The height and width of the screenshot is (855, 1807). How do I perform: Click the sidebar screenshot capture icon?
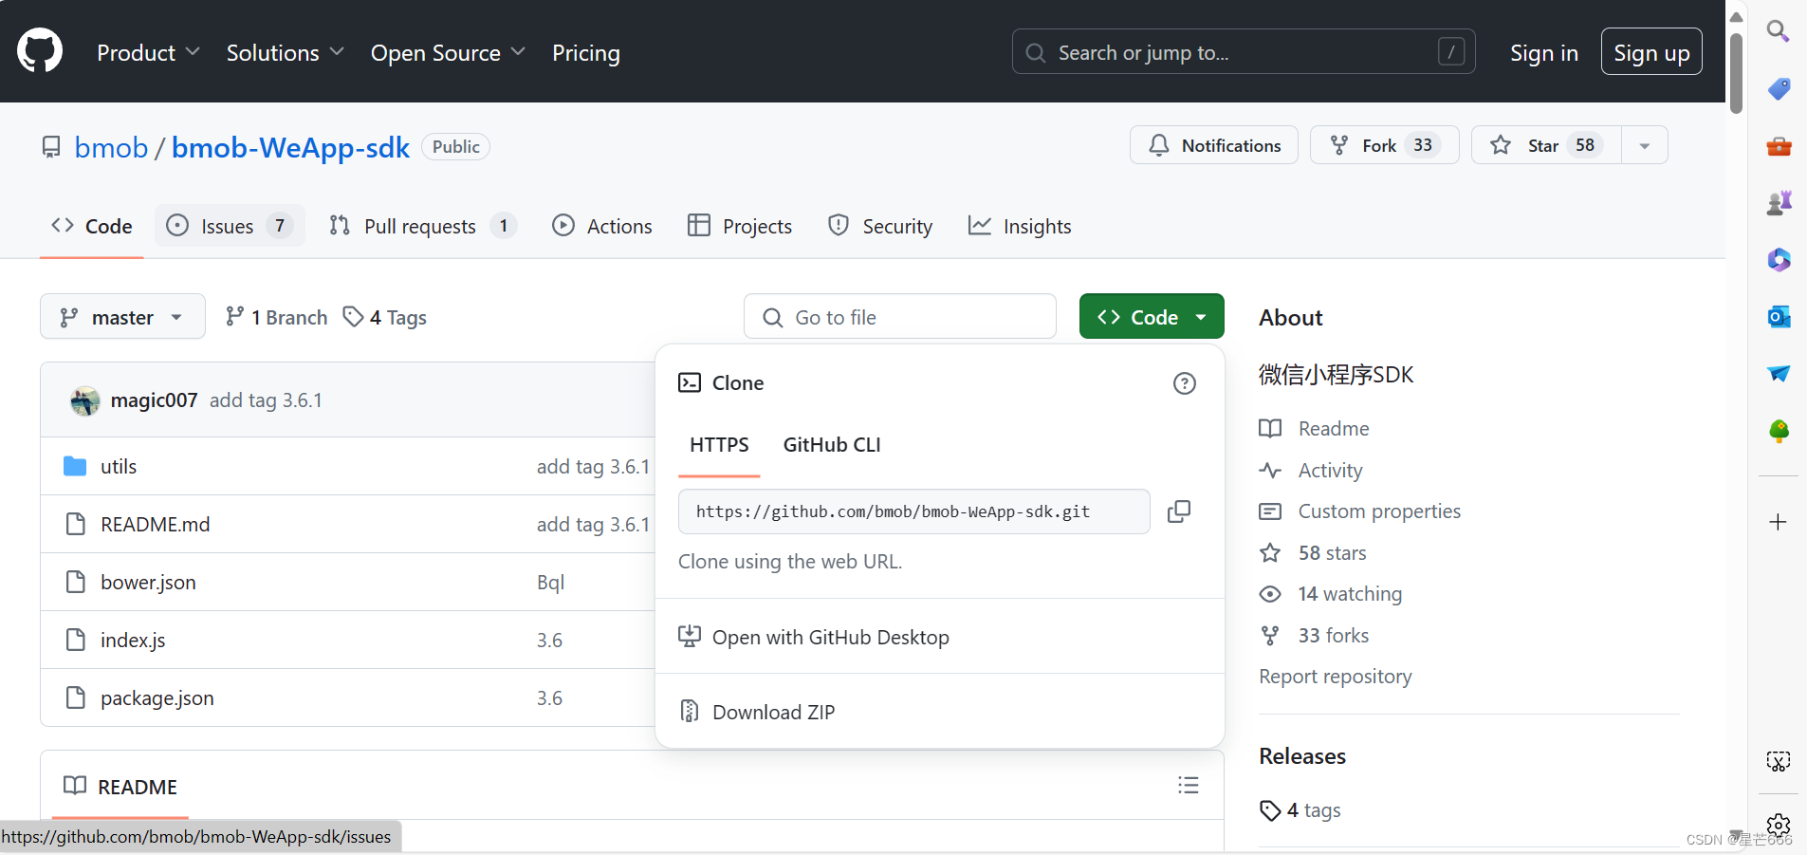[1779, 761]
